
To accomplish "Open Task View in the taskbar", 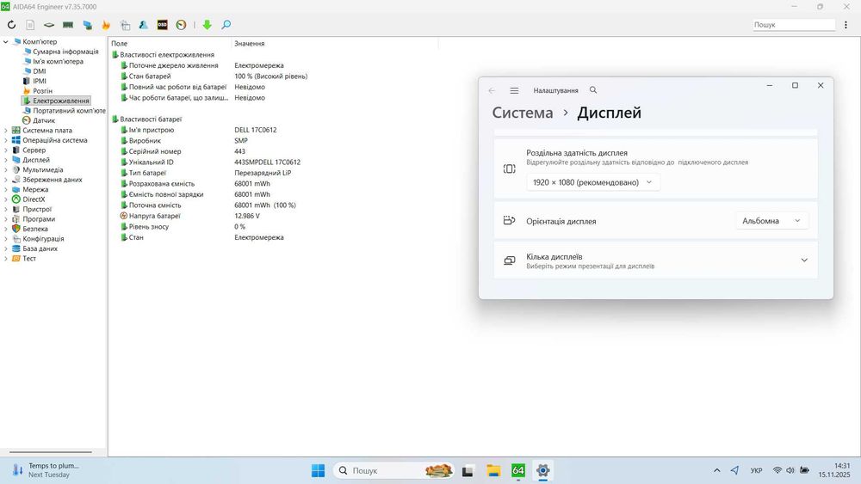I will [x=468, y=470].
